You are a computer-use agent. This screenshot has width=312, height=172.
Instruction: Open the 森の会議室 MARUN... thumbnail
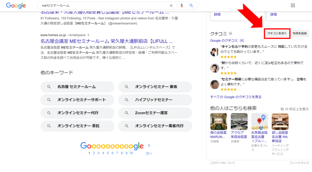click(x=218, y=121)
